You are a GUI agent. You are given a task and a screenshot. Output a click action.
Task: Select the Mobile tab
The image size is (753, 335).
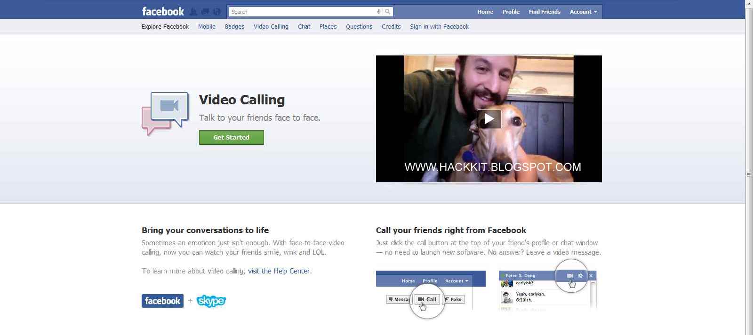(x=207, y=27)
